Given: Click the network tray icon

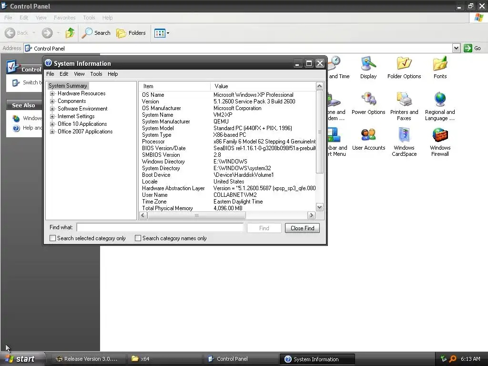Looking at the screenshot, I should pyautogui.click(x=444, y=359).
